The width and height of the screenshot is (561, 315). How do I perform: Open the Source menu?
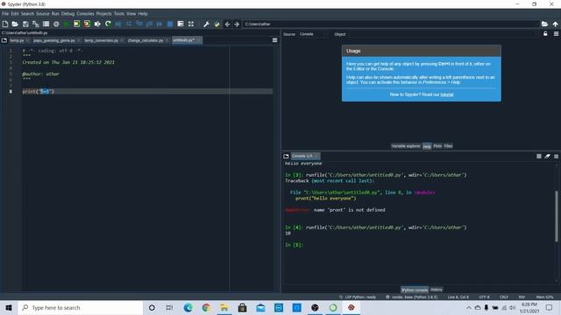[x=43, y=14]
